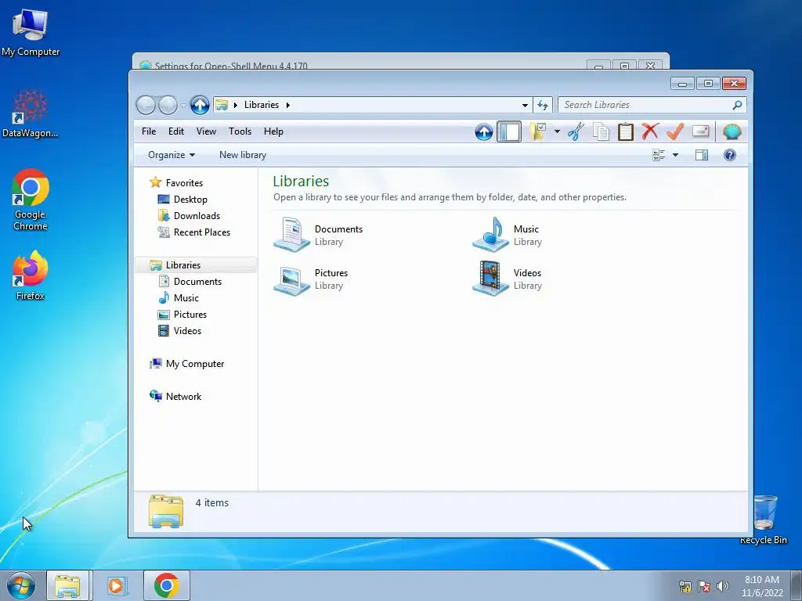This screenshot has width=802, height=601.
Task: Open Classic Explorer settings shell icon
Action: 732,131
